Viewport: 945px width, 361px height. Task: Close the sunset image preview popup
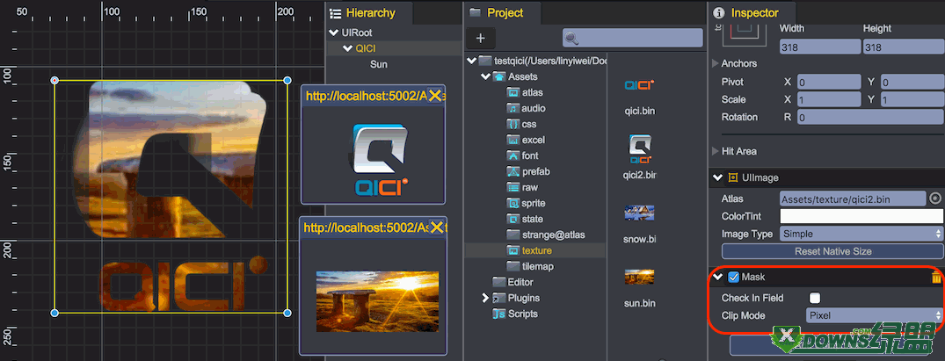pyautogui.click(x=436, y=227)
